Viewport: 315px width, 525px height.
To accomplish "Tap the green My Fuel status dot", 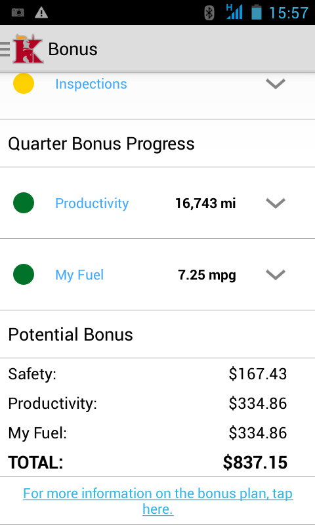I will [24, 274].
